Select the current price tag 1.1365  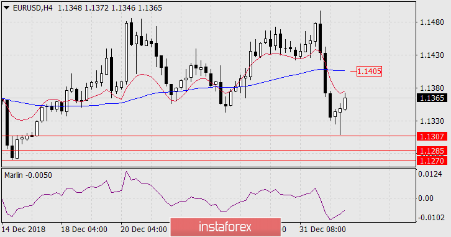(x=432, y=98)
